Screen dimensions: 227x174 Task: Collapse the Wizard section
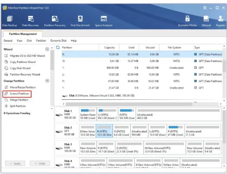47,49
